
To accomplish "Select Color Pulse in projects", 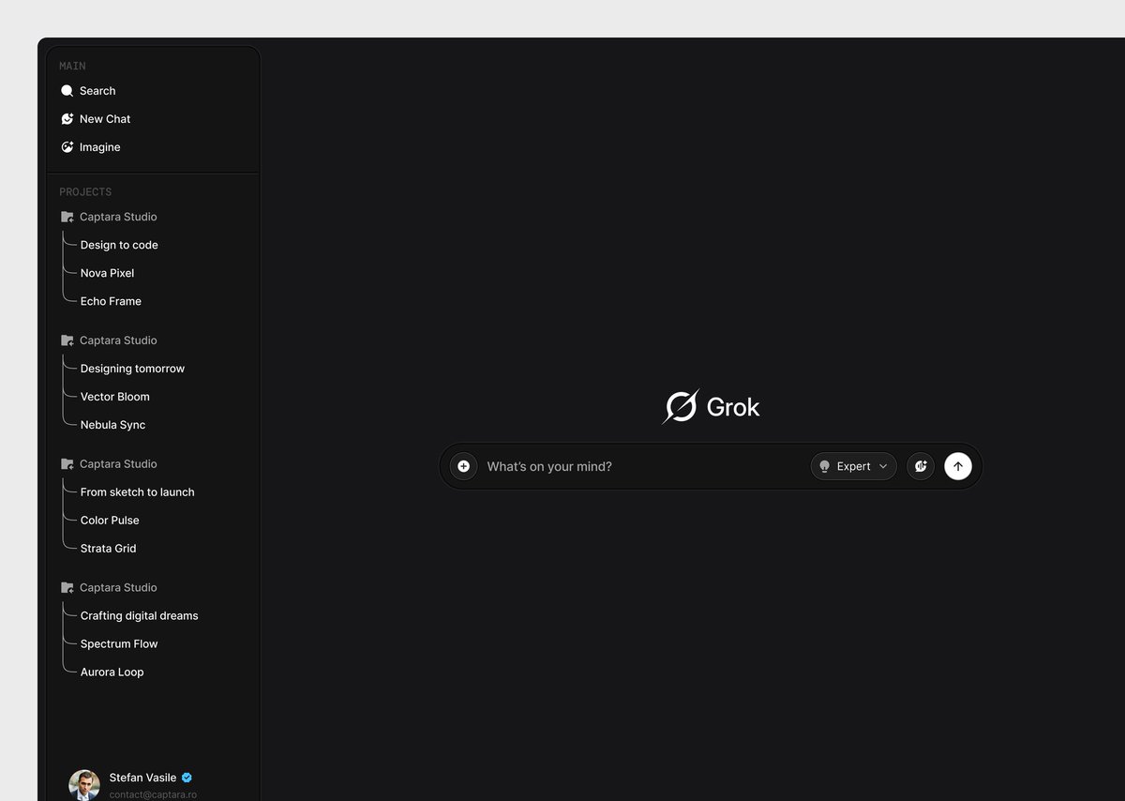I will (x=110, y=521).
